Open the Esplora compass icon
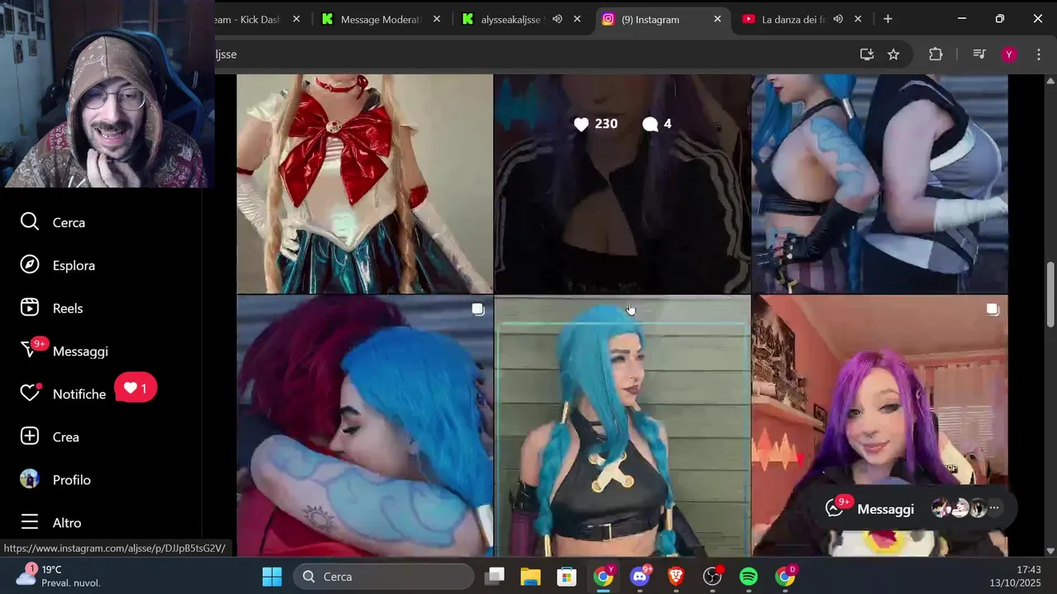Viewport: 1057px width, 594px height. click(30, 265)
